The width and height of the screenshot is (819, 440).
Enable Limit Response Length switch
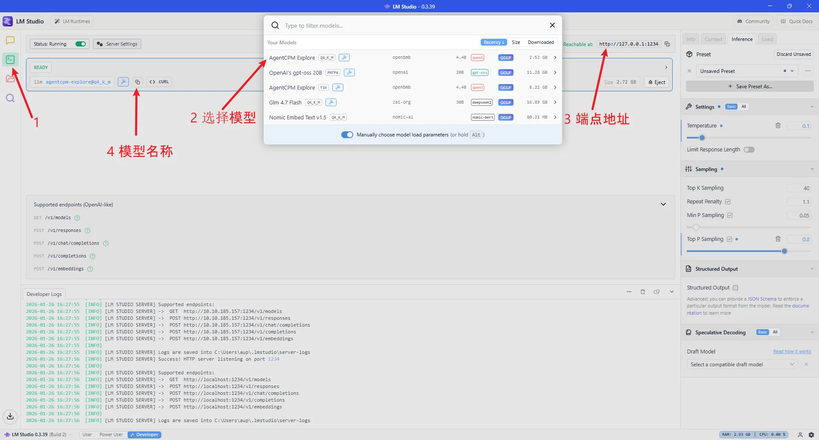749,150
